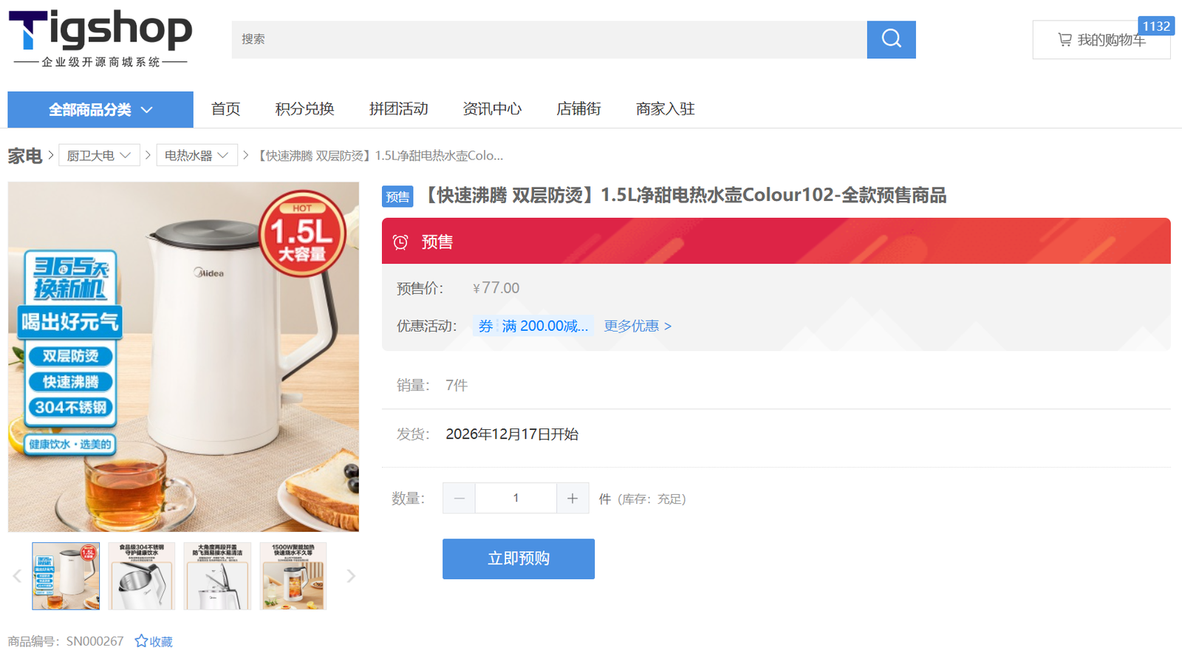Select the second kettle thumbnail image

pyautogui.click(x=142, y=576)
